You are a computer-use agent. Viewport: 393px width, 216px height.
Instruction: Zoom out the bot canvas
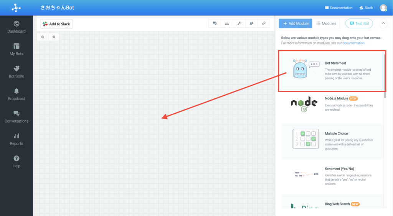(x=43, y=37)
